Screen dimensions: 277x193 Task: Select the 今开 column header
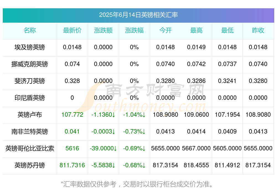pyautogui.click(x=165, y=30)
